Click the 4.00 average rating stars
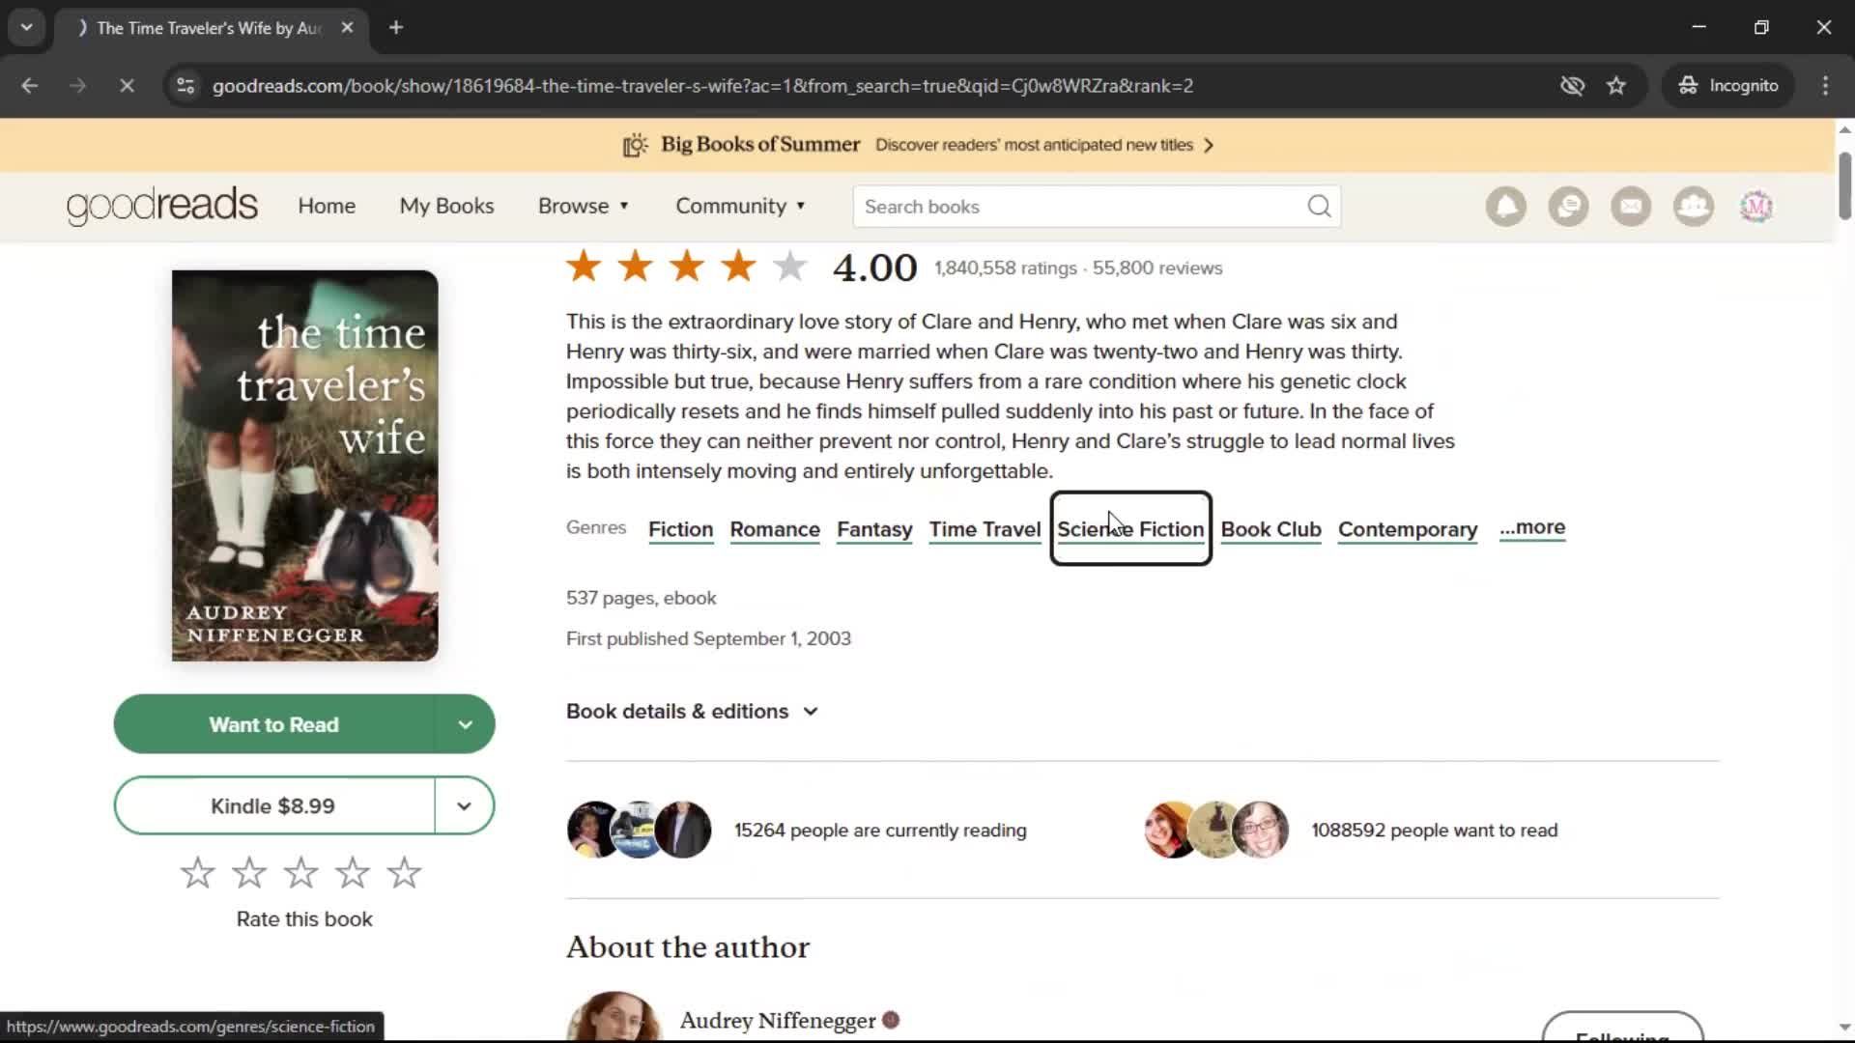This screenshot has height=1043, width=1855. 687,267
